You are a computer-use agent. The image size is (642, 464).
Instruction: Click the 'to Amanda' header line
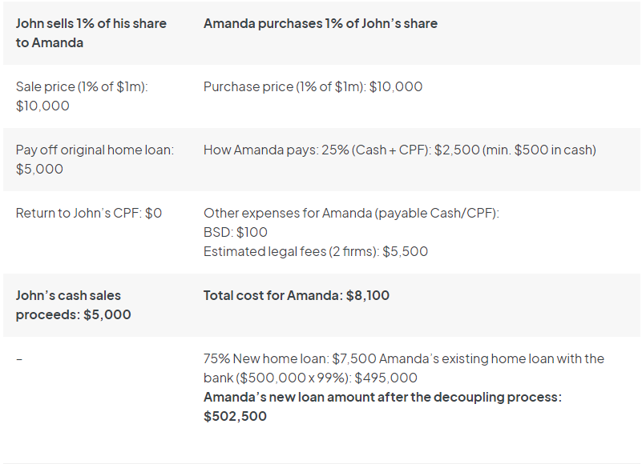[50, 42]
